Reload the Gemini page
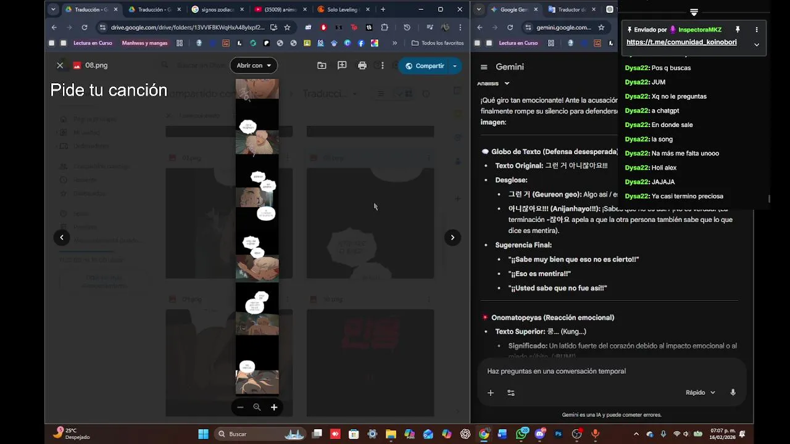The height and width of the screenshot is (444, 790). tap(510, 27)
